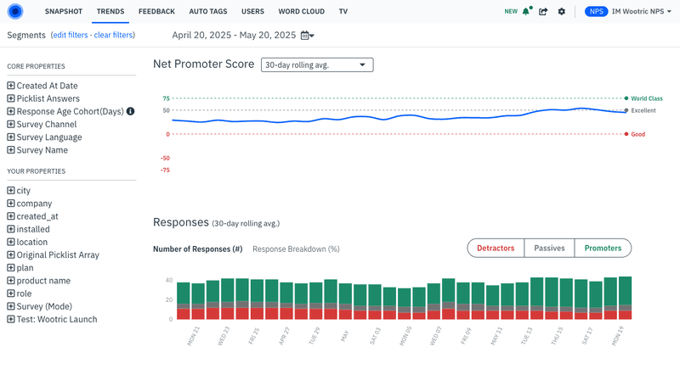Open the settings gear icon
Viewport: 680px width, 369px height.
pyautogui.click(x=561, y=12)
